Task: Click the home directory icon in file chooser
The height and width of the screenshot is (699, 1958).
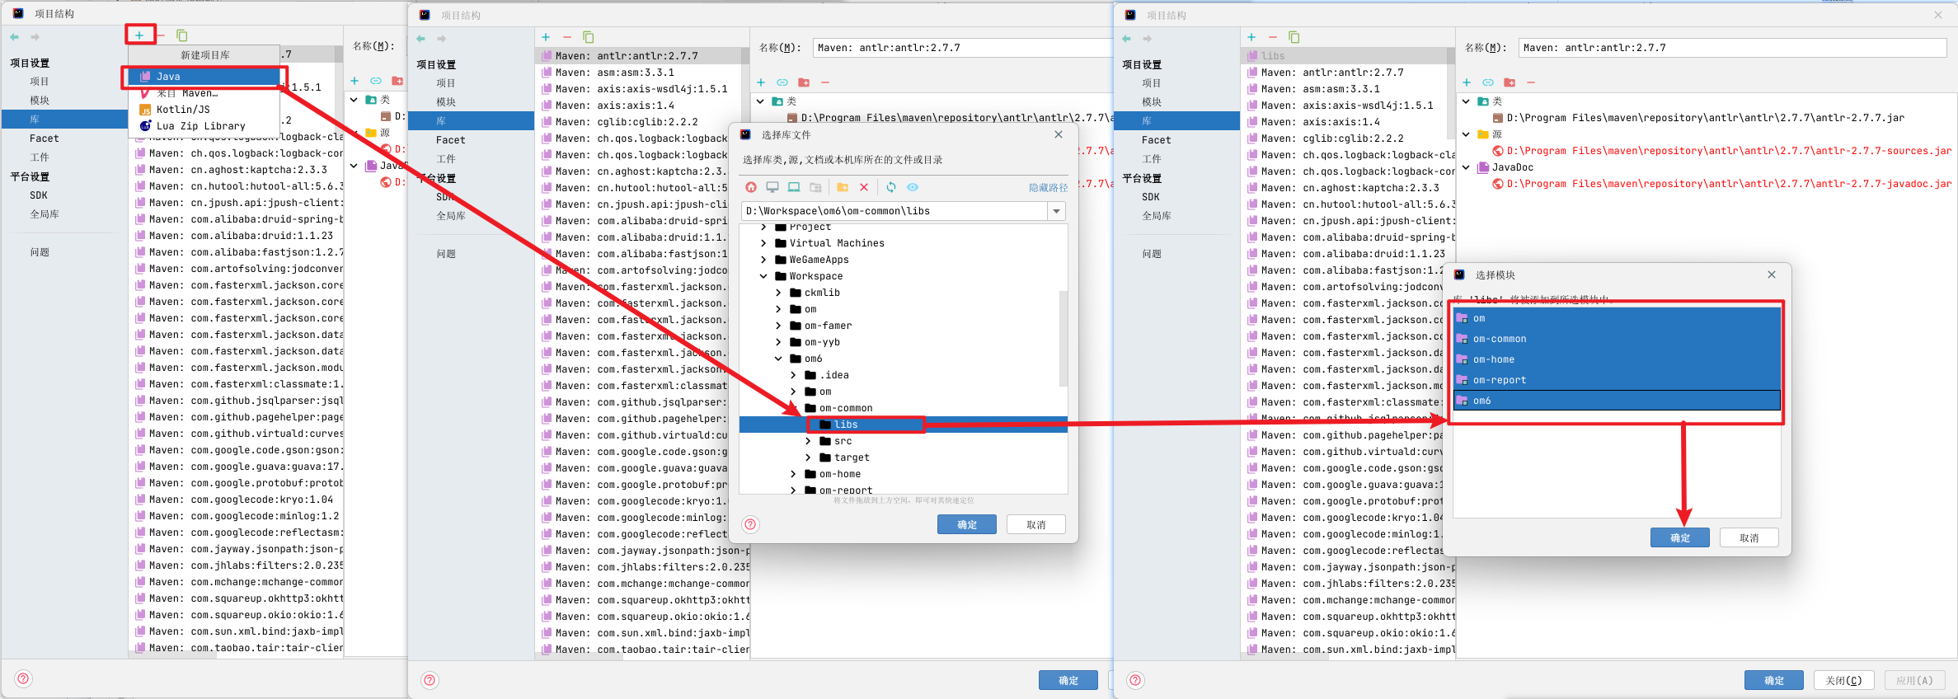Action: coord(751,188)
